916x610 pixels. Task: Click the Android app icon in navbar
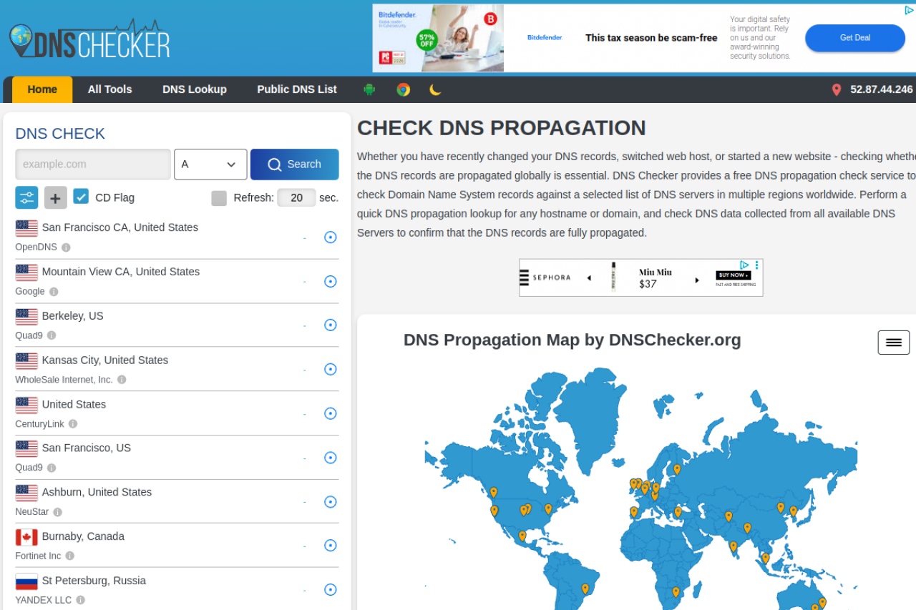click(369, 89)
